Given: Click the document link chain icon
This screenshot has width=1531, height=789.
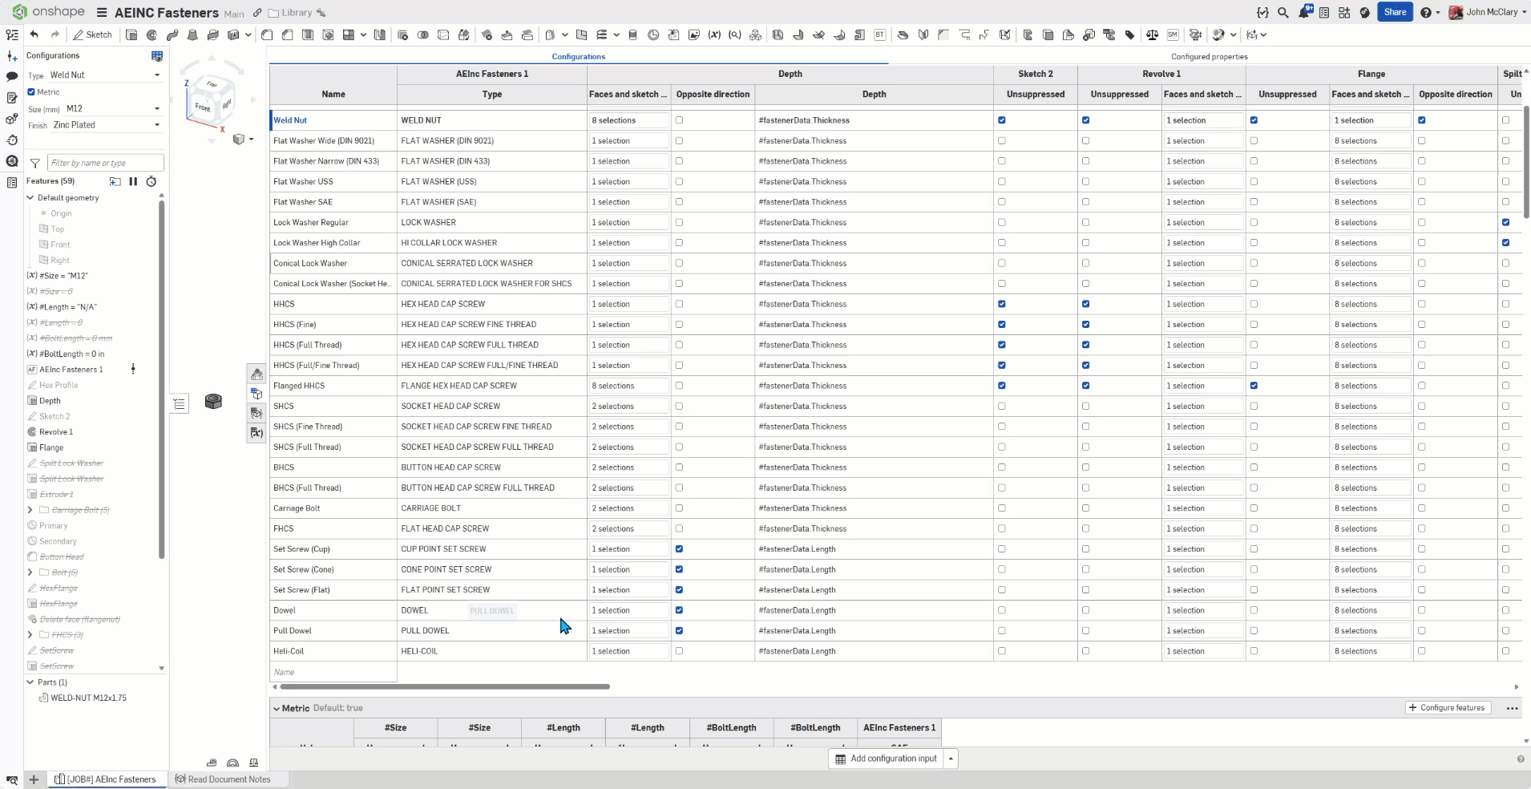Looking at the screenshot, I should 257,12.
